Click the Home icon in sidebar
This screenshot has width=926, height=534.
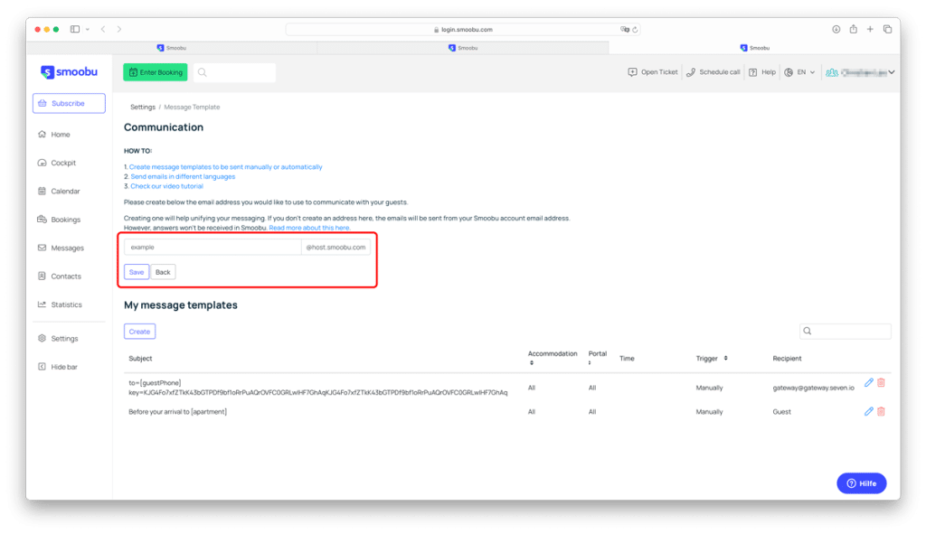tap(43, 135)
